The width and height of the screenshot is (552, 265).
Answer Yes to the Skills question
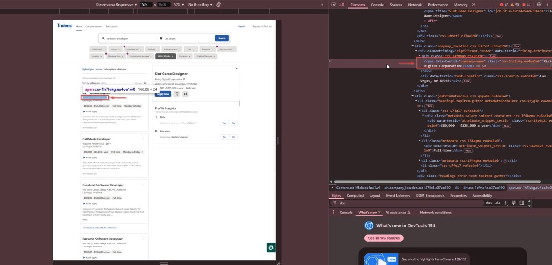[224, 123]
